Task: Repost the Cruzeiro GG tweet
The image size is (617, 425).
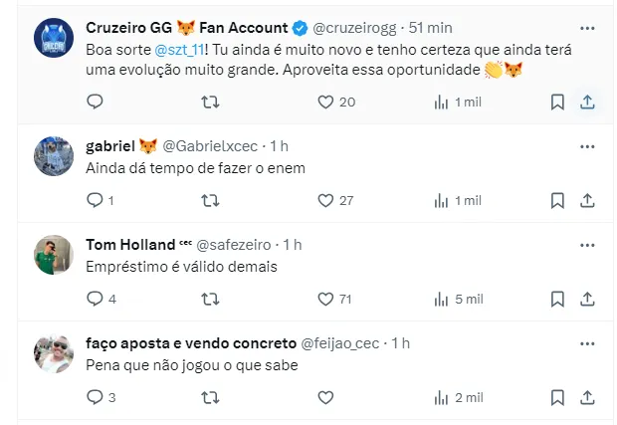Action: tap(210, 103)
